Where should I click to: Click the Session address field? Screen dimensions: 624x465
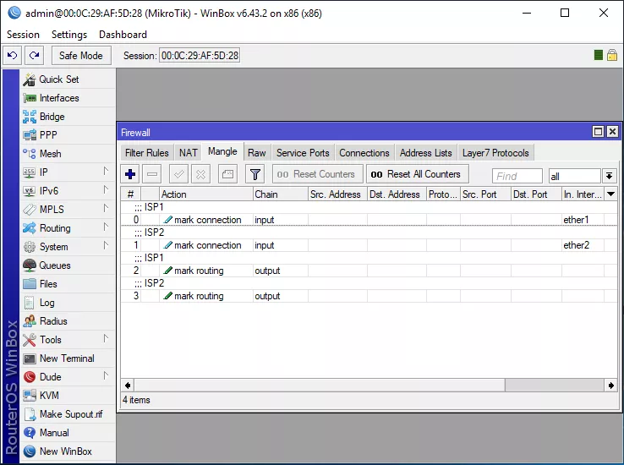pyautogui.click(x=200, y=55)
